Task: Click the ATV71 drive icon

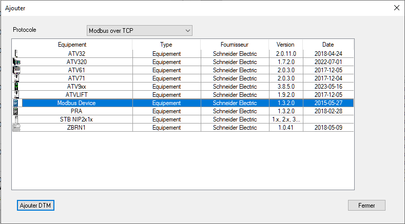Action: pyautogui.click(x=16, y=78)
